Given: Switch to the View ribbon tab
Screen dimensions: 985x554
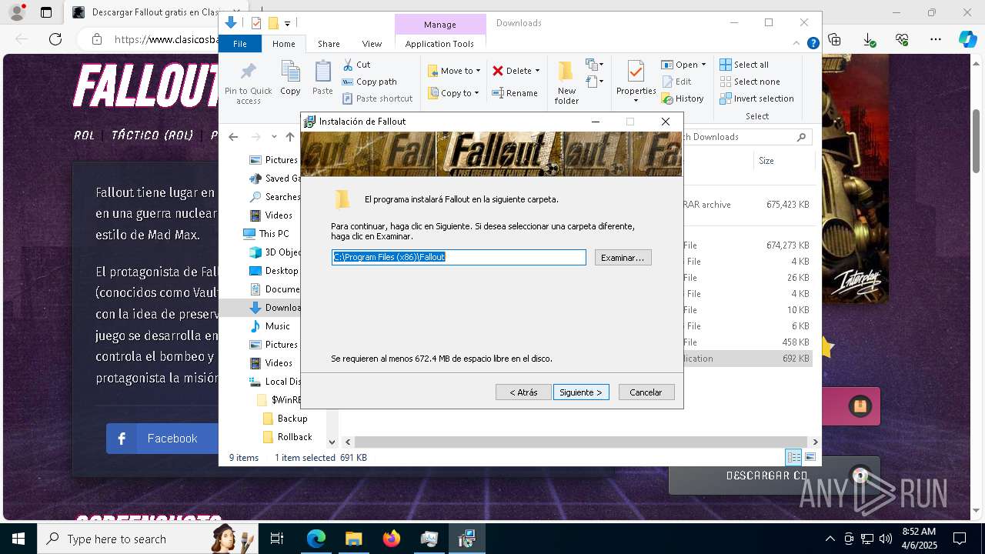Looking at the screenshot, I should [x=372, y=44].
